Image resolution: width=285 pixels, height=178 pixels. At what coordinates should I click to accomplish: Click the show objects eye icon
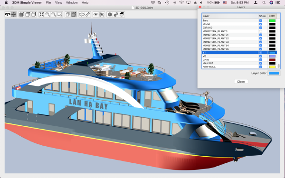pos(95,14)
